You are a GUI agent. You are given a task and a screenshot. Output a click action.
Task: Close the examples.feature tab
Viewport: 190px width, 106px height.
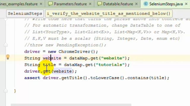pos(41,4)
